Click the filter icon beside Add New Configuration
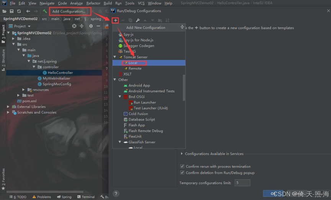 (182, 27)
